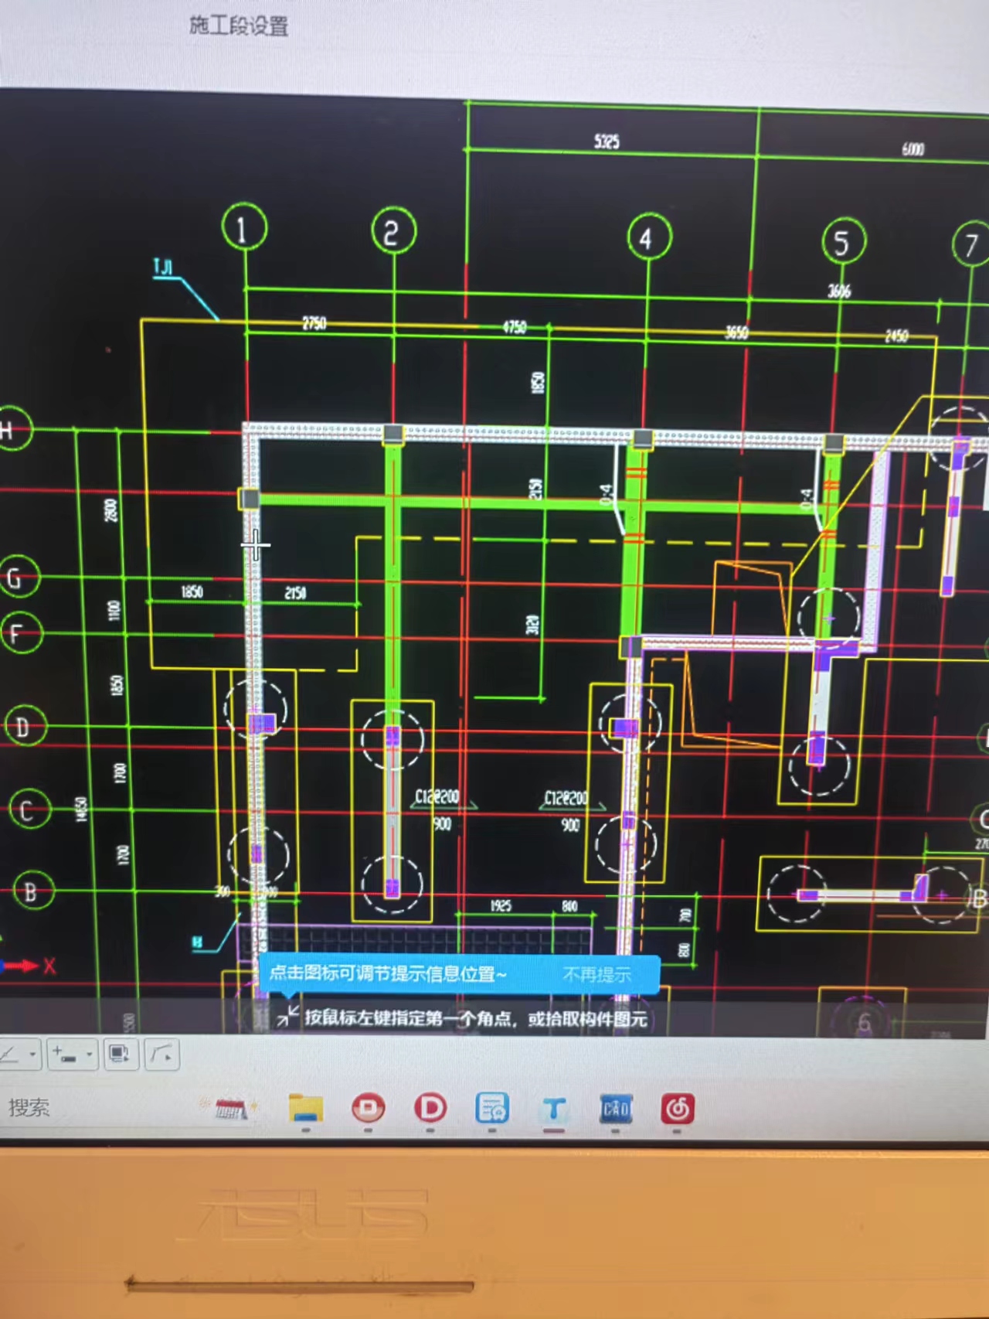Open the red letter D app beside the blue document icon
The width and height of the screenshot is (989, 1319).
430,1109
